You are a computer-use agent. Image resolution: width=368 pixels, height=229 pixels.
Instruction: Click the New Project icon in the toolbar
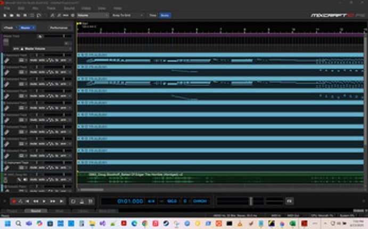pyautogui.click(x=5, y=15)
